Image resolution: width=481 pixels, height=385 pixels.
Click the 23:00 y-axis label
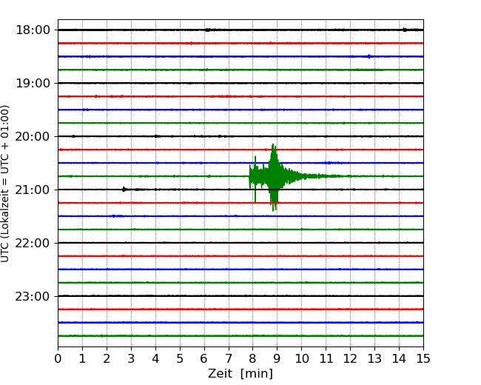coord(33,296)
